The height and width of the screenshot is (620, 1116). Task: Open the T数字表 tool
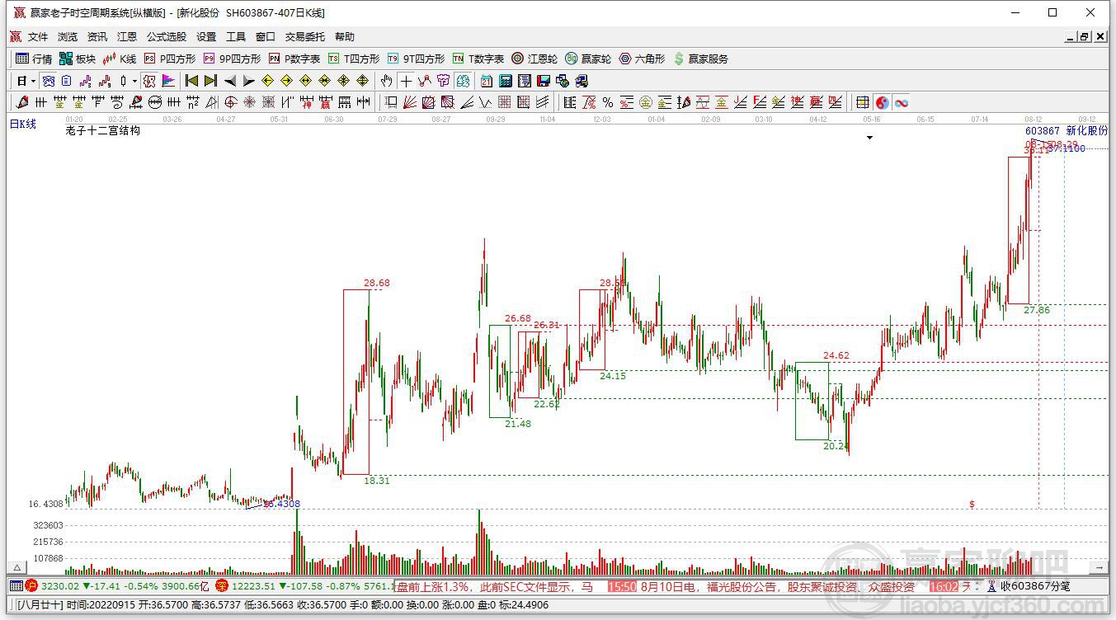[478, 59]
